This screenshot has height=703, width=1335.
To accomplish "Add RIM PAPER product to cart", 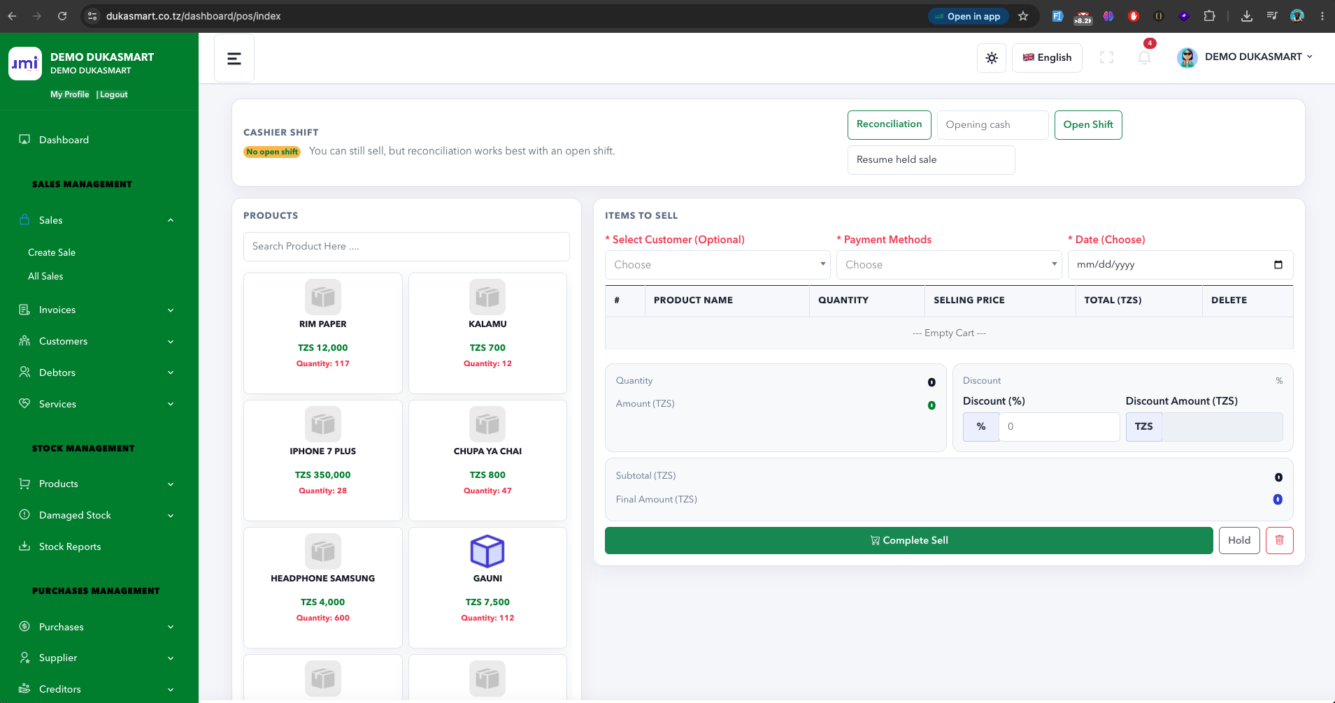I will [x=323, y=333].
